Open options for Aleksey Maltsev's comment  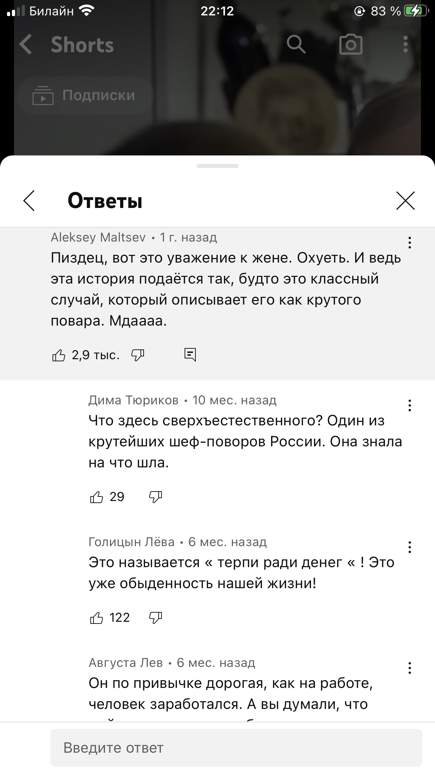409,243
